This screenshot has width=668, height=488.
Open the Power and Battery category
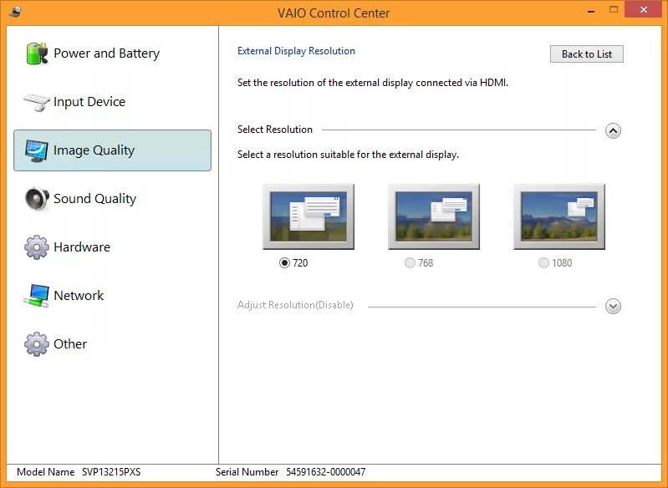pyautogui.click(x=113, y=53)
